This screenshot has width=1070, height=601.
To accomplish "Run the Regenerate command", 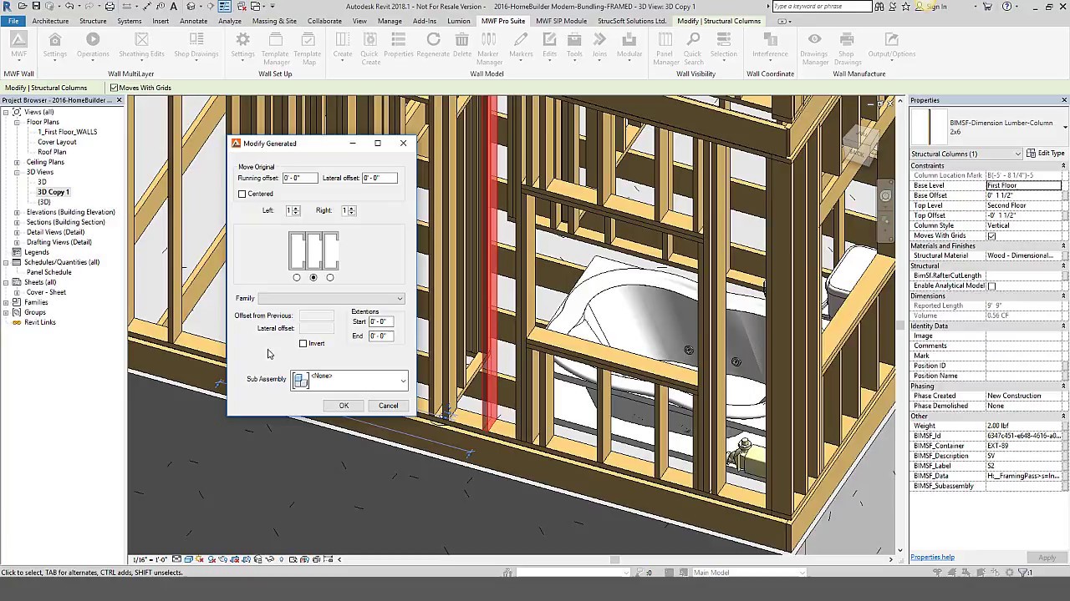I will click(433, 45).
